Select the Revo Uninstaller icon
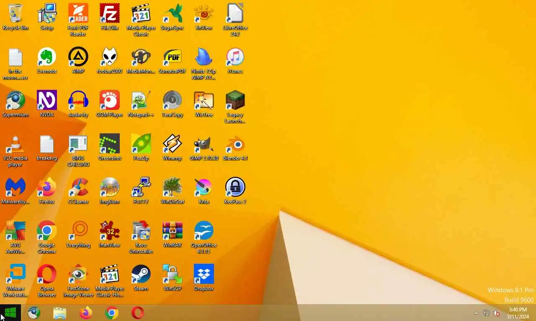 [141, 231]
